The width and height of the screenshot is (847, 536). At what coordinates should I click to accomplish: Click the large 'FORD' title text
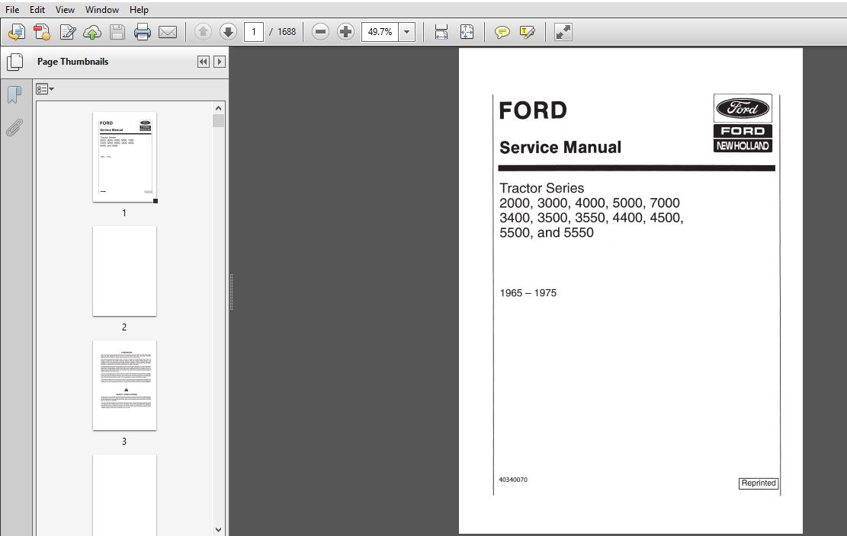pos(533,110)
